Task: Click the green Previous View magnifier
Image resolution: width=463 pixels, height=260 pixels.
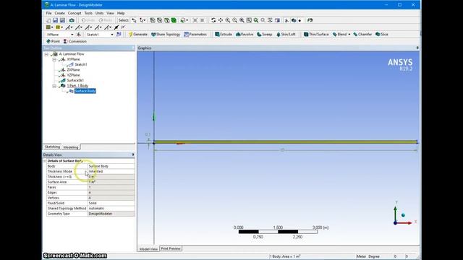Action: click(256, 20)
